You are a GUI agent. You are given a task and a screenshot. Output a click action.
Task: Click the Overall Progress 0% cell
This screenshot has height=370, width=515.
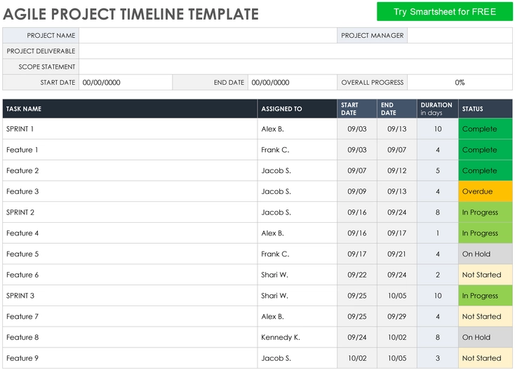[x=460, y=83]
